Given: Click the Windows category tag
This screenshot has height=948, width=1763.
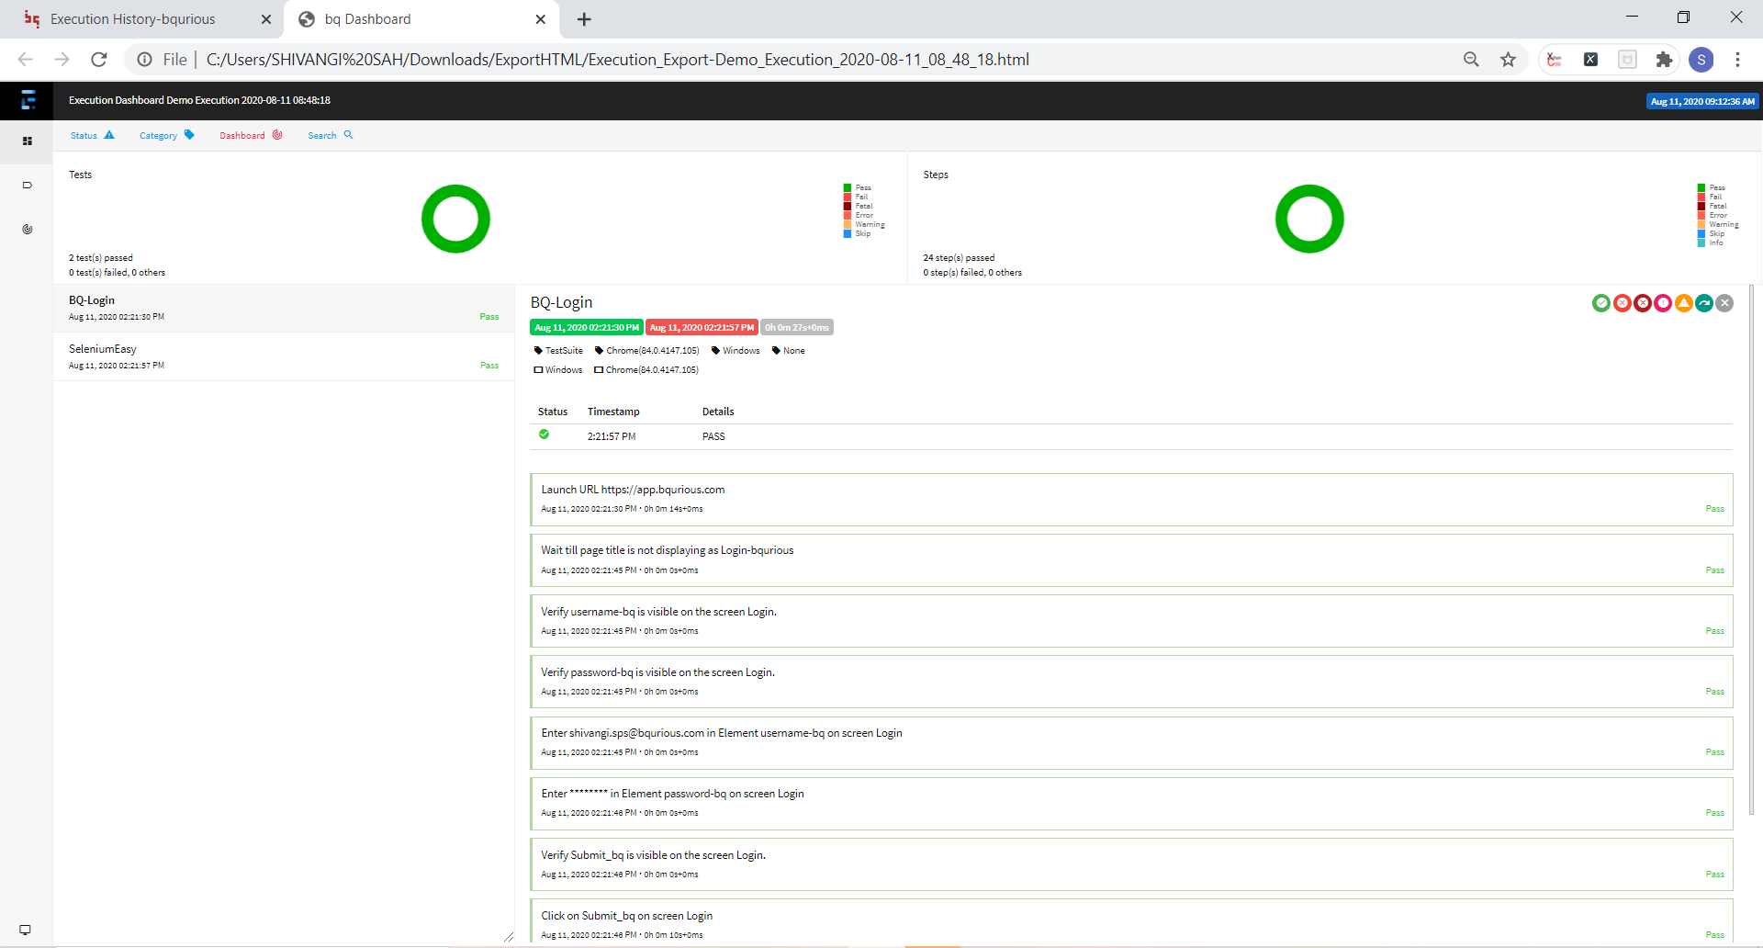Looking at the screenshot, I should [x=736, y=351].
